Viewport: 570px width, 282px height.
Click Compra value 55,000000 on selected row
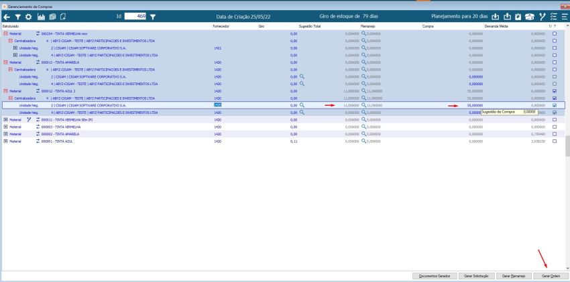tap(475, 105)
